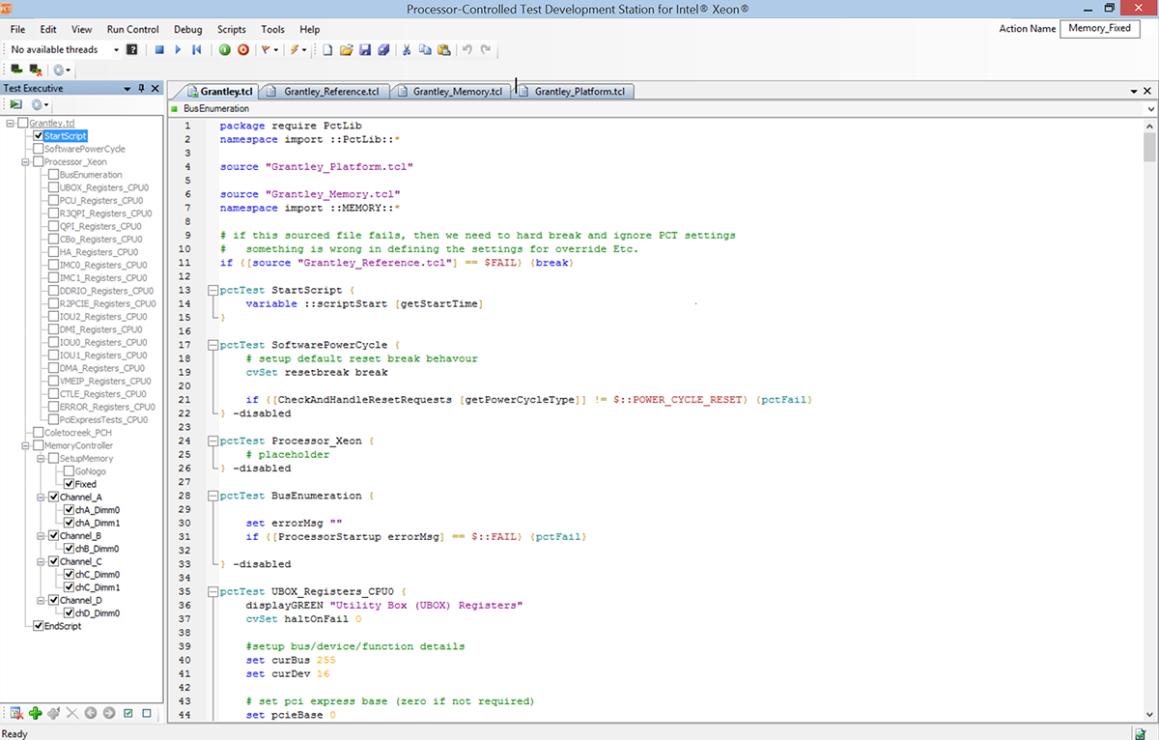The width and height of the screenshot is (1159, 740).
Task: Click the help question mark icon beside threads dropdown
Action: tap(132, 49)
